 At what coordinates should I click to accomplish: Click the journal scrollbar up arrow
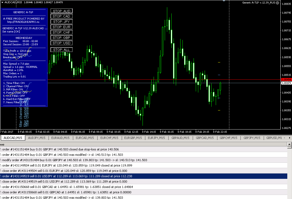pos(290,144)
